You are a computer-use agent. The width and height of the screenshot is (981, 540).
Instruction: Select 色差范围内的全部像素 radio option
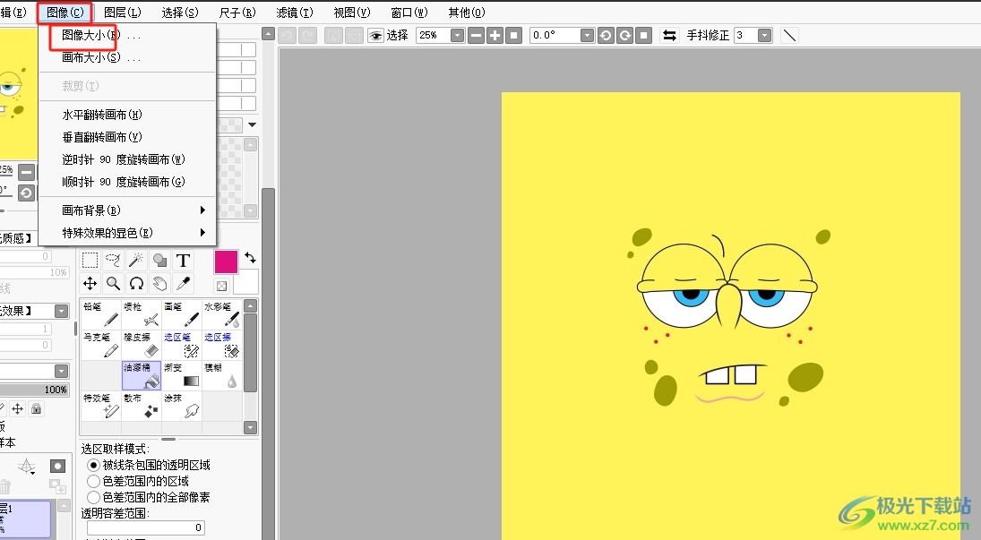point(93,497)
